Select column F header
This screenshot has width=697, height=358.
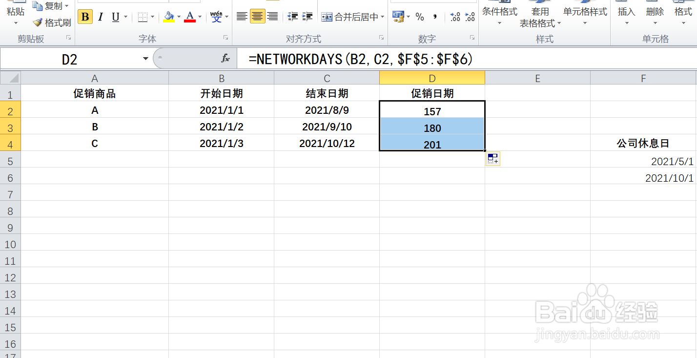click(644, 78)
